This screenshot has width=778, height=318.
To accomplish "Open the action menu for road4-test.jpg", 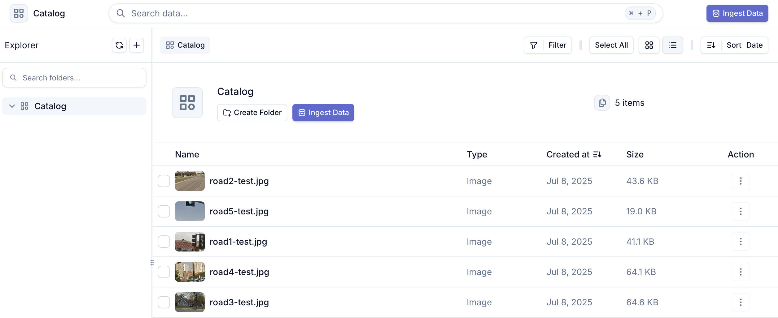I will 741,272.
